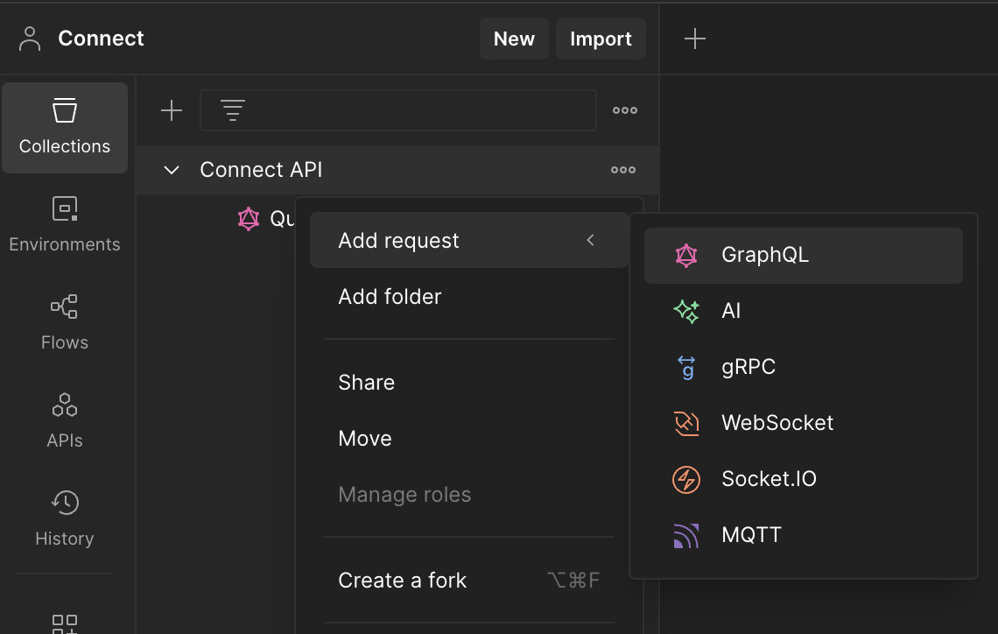
Task: Click the plus icon to create collection
Action: point(172,110)
